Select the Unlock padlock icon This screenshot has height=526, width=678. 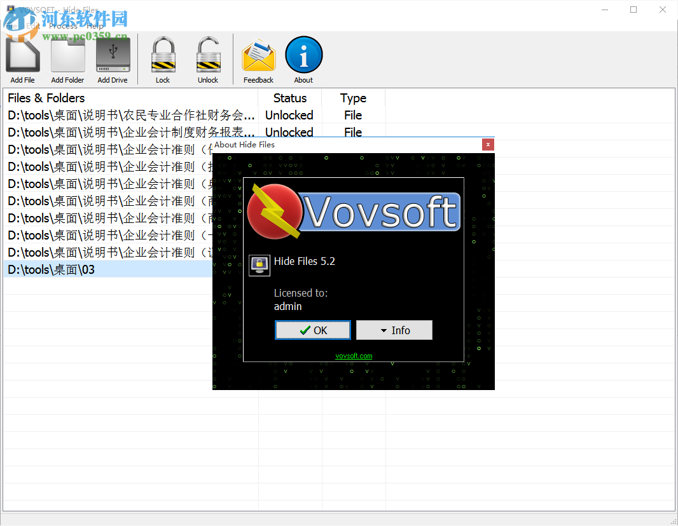[208, 56]
